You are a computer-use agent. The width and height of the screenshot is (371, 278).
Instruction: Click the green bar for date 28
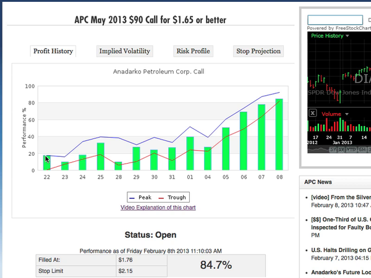[x=118, y=166]
